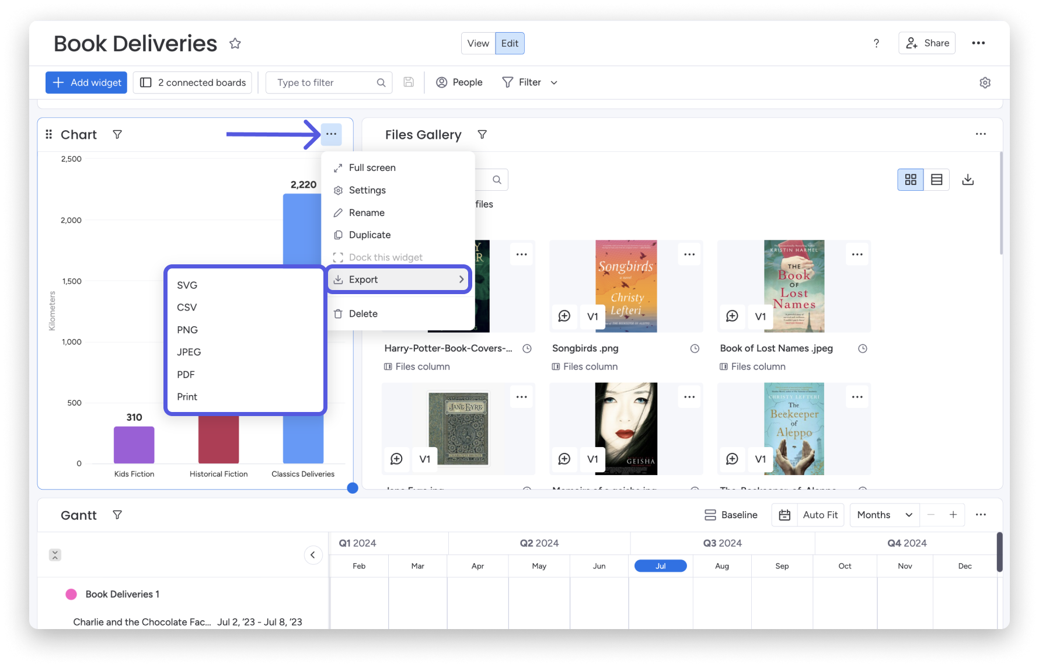Export the chart as JPEG
The image size is (1039, 667).
(x=245, y=352)
